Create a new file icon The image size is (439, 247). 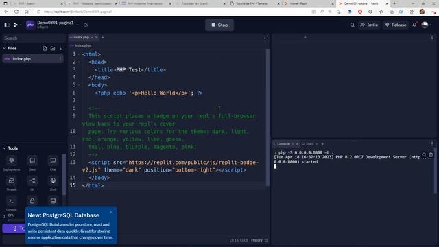tap(45, 48)
